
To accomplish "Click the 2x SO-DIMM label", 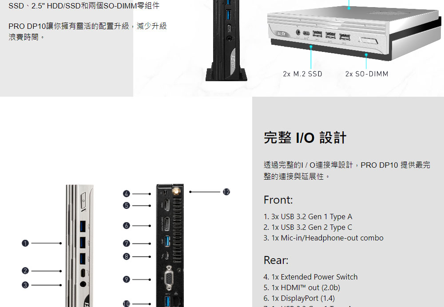I will click(x=367, y=74).
